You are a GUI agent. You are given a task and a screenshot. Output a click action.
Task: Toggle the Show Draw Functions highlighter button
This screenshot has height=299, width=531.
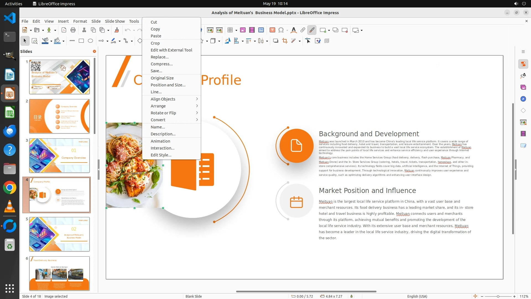(x=312, y=30)
